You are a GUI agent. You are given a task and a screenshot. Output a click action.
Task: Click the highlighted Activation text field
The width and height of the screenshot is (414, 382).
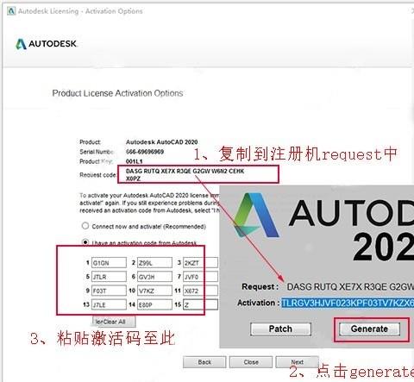[348, 303]
